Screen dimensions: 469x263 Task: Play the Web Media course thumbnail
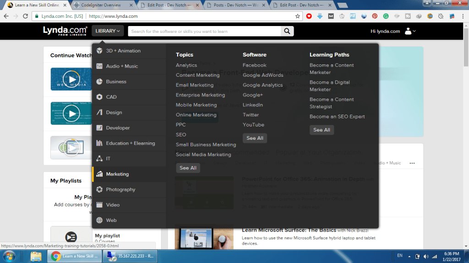[71, 79]
